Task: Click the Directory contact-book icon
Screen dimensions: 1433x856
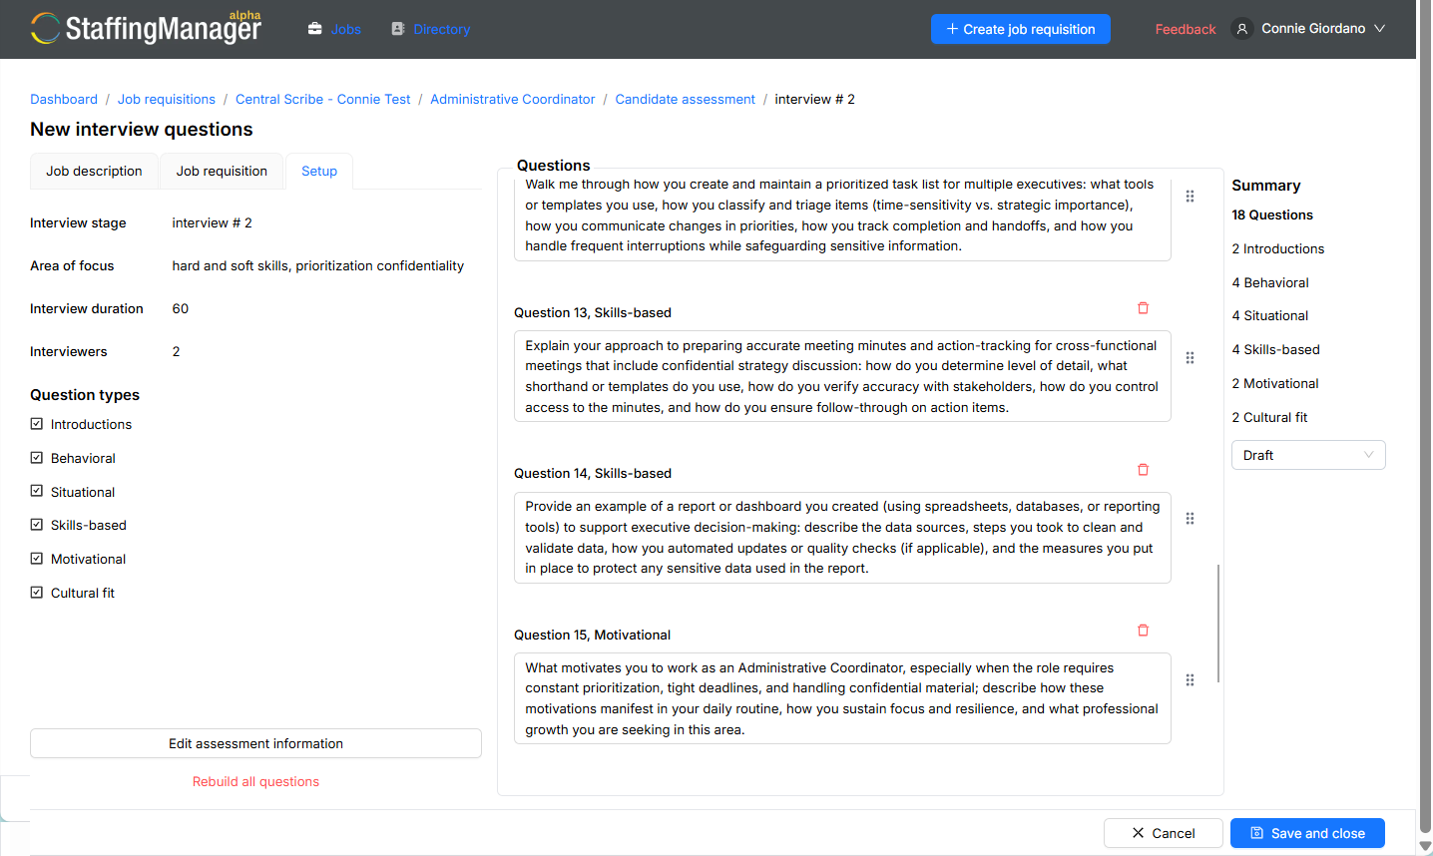Action: click(398, 29)
